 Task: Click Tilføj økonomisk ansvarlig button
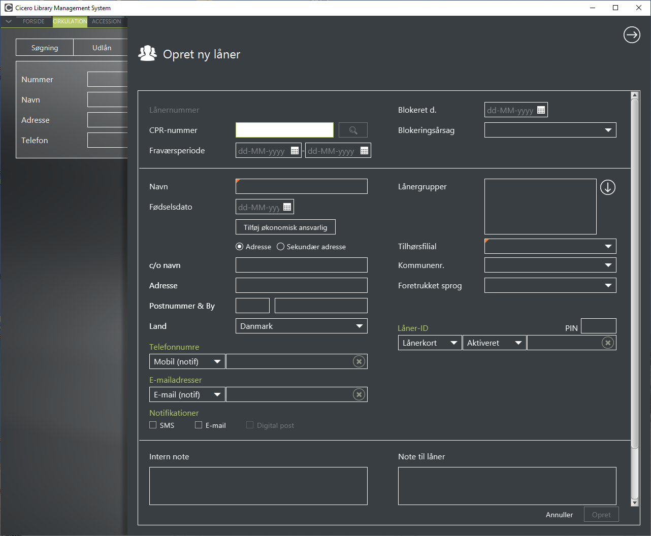click(x=285, y=227)
